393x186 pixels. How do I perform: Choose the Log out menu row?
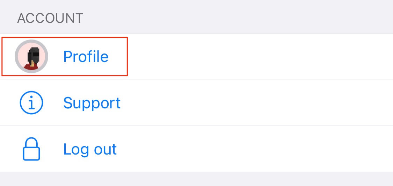click(x=196, y=149)
